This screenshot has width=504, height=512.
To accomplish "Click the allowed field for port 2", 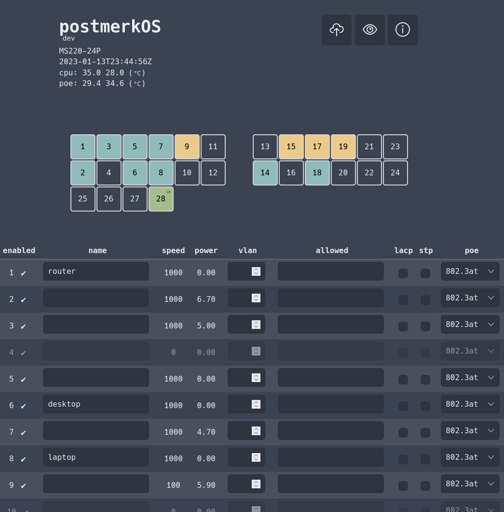I will 330,298.
